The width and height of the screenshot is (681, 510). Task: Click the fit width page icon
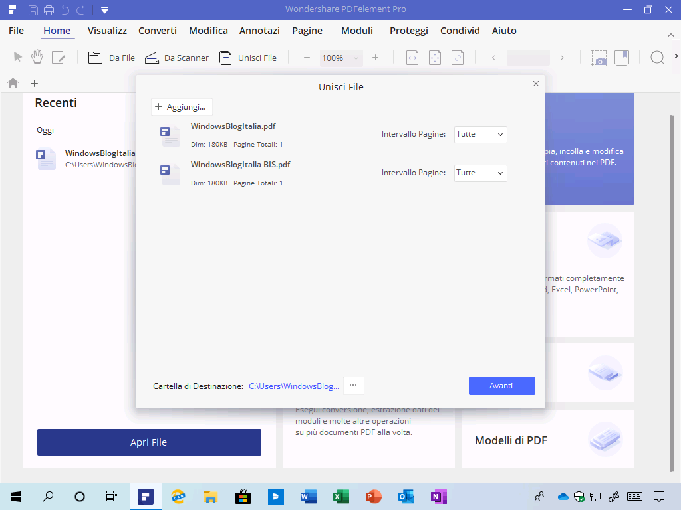tap(412, 58)
